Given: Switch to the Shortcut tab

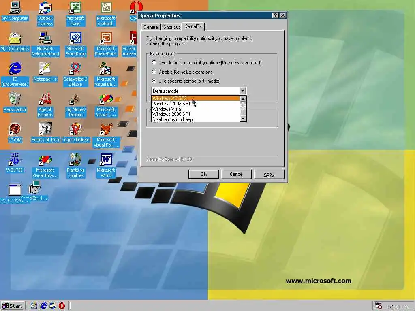Looking at the screenshot, I should (171, 27).
